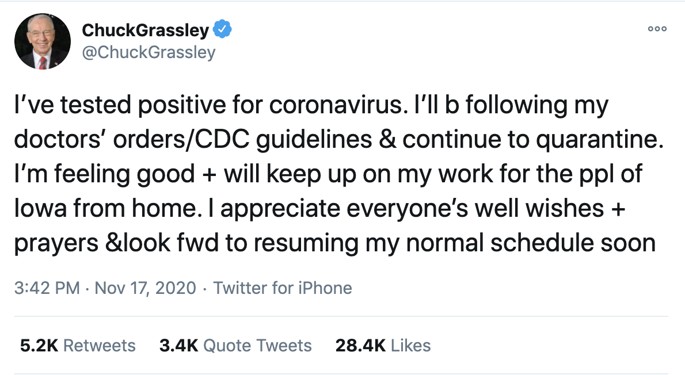Click the tweet's first line about coronavirus
The height and width of the screenshot is (375, 685).
pos(310,105)
